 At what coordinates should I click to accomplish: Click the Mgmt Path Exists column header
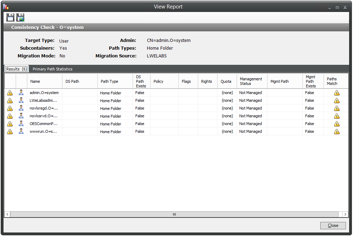point(313,81)
